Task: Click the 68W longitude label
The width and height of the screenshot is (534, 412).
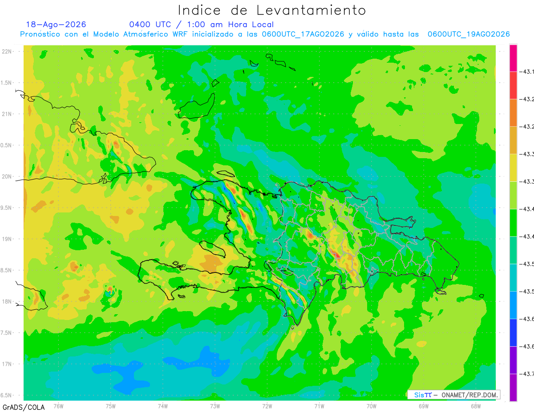Action: pyautogui.click(x=476, y=406)
